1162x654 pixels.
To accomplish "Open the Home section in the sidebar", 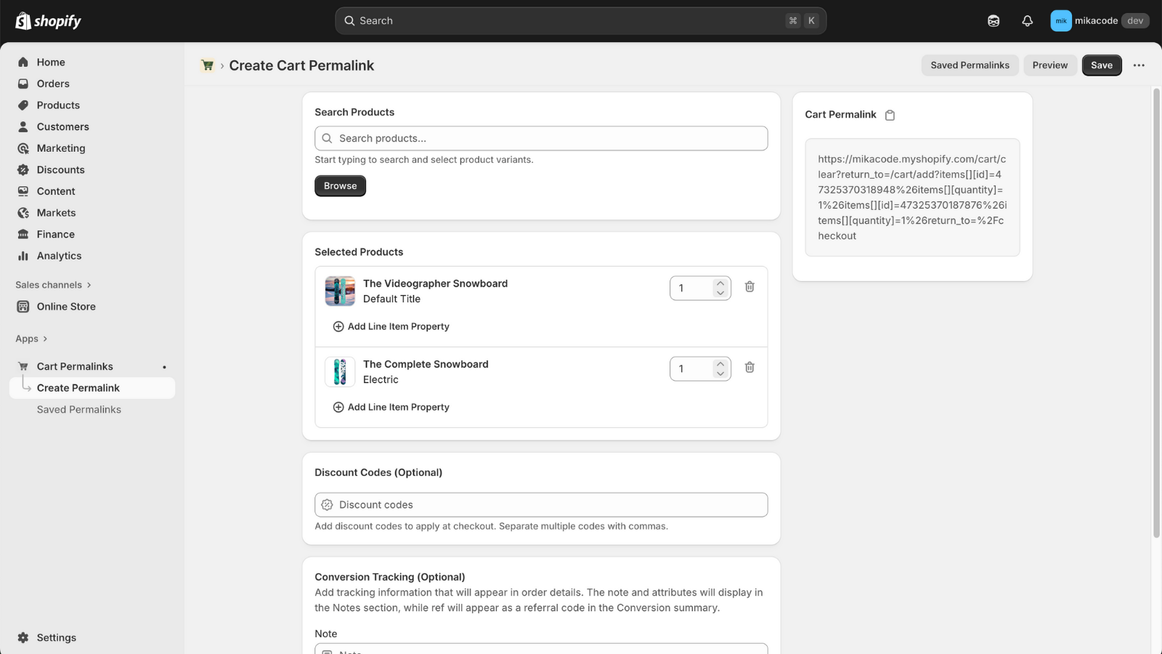I will [x=50, y=62].
